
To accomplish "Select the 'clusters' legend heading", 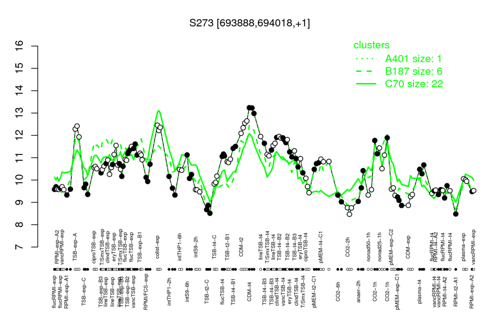I will pos(371,45).
